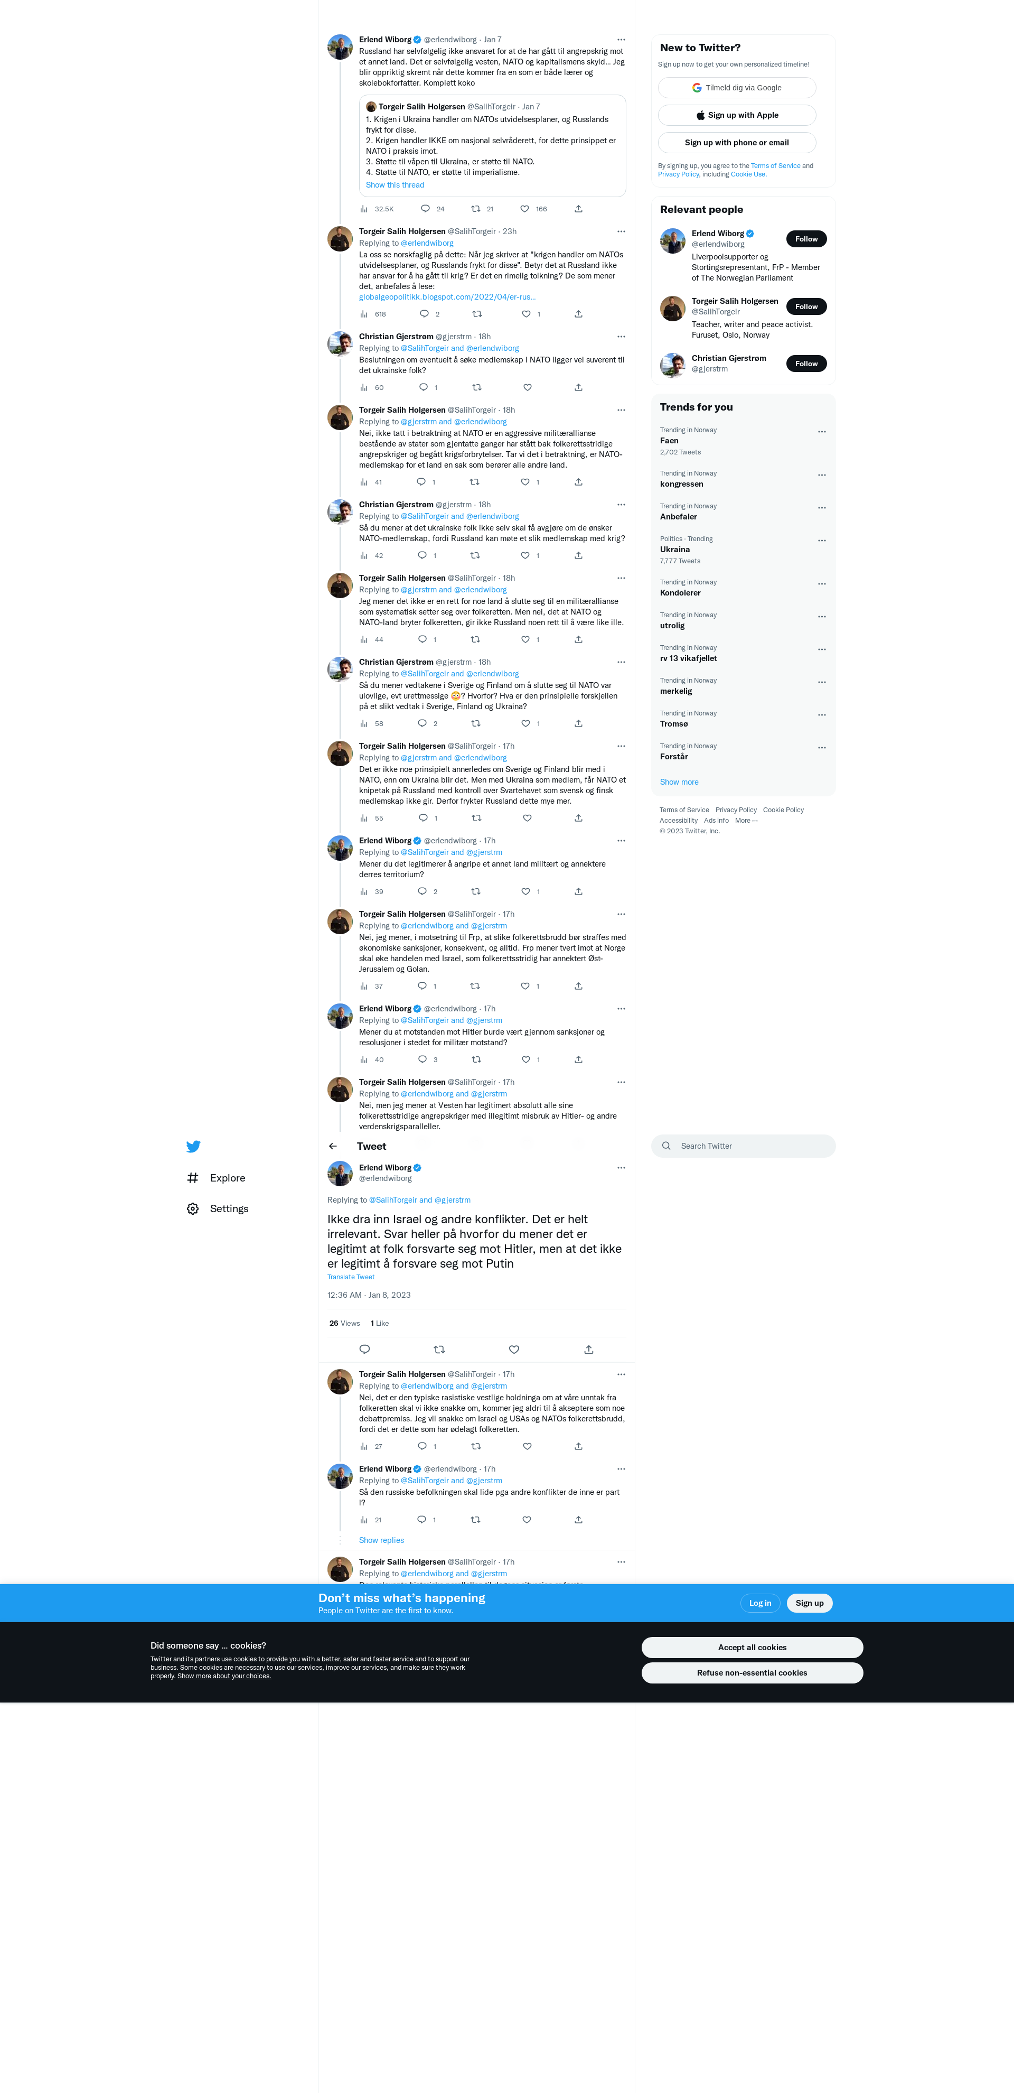The height and width of the screenshot is (2093, 1014).
Task: Open more options for the Faen trend
Action: 822,432
